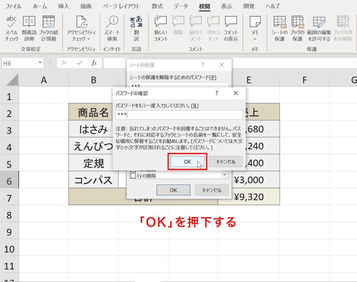Cancel the password confirmation dialog
Image resolution: width=357 pixels, height=282 pixels.
(225, 161)
